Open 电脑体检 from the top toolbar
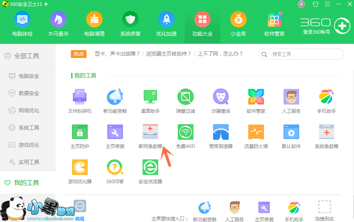 click(x=22, y=24)
